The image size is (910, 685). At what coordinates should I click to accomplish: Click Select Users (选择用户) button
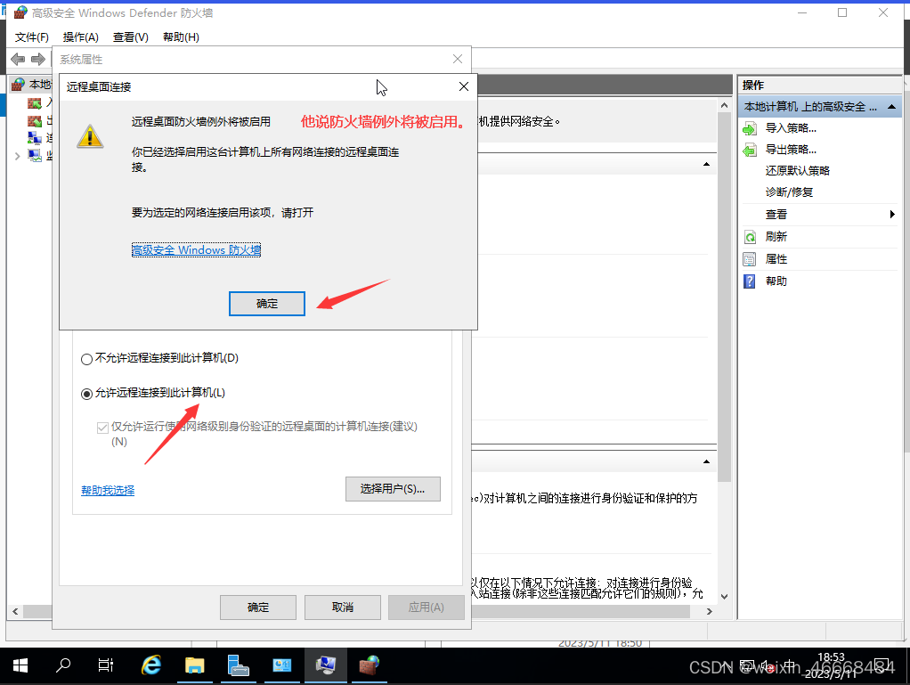click(393, 489)
